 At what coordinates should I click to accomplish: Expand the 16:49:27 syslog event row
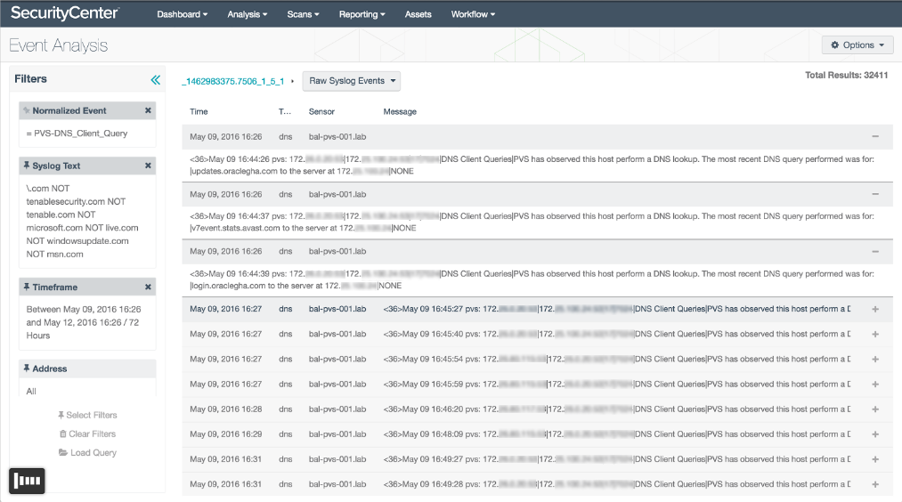(x=875, y=459)
